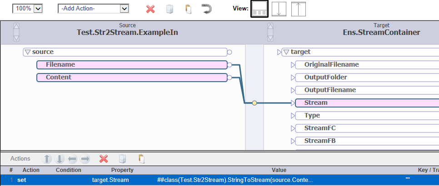
Task: Select the OriginalFilename target property
Action: 367,65
